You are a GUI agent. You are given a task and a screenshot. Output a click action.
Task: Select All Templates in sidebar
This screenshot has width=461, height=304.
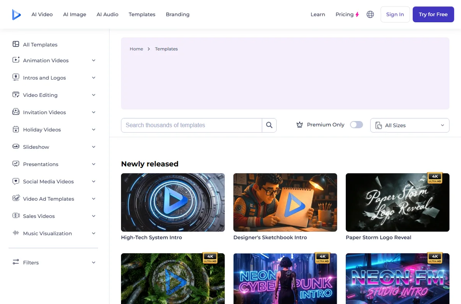point(40,45)
